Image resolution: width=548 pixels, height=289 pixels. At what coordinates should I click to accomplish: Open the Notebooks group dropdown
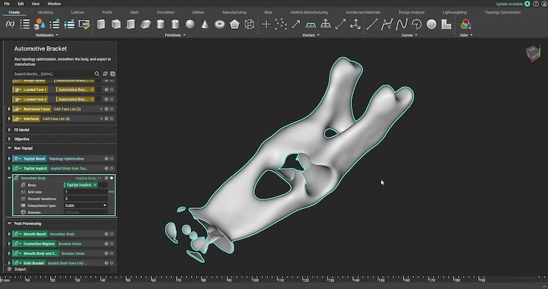[x=47, y=36]
